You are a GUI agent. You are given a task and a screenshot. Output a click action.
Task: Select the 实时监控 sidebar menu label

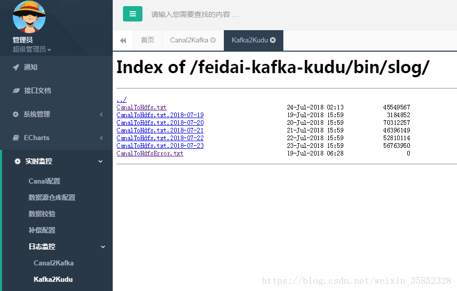pyautogui.click(x=39, y=161)
